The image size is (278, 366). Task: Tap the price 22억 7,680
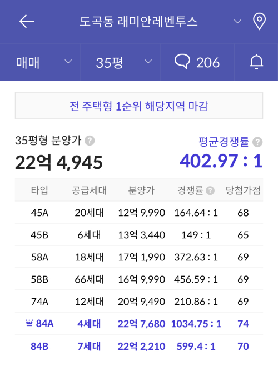tap(141, 324)
